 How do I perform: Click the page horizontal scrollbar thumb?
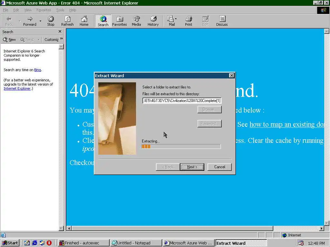172,228
